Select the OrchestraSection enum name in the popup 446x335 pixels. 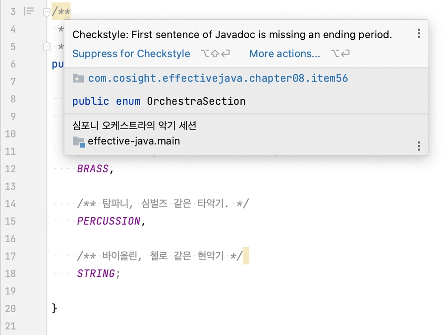tap(196, 101)
